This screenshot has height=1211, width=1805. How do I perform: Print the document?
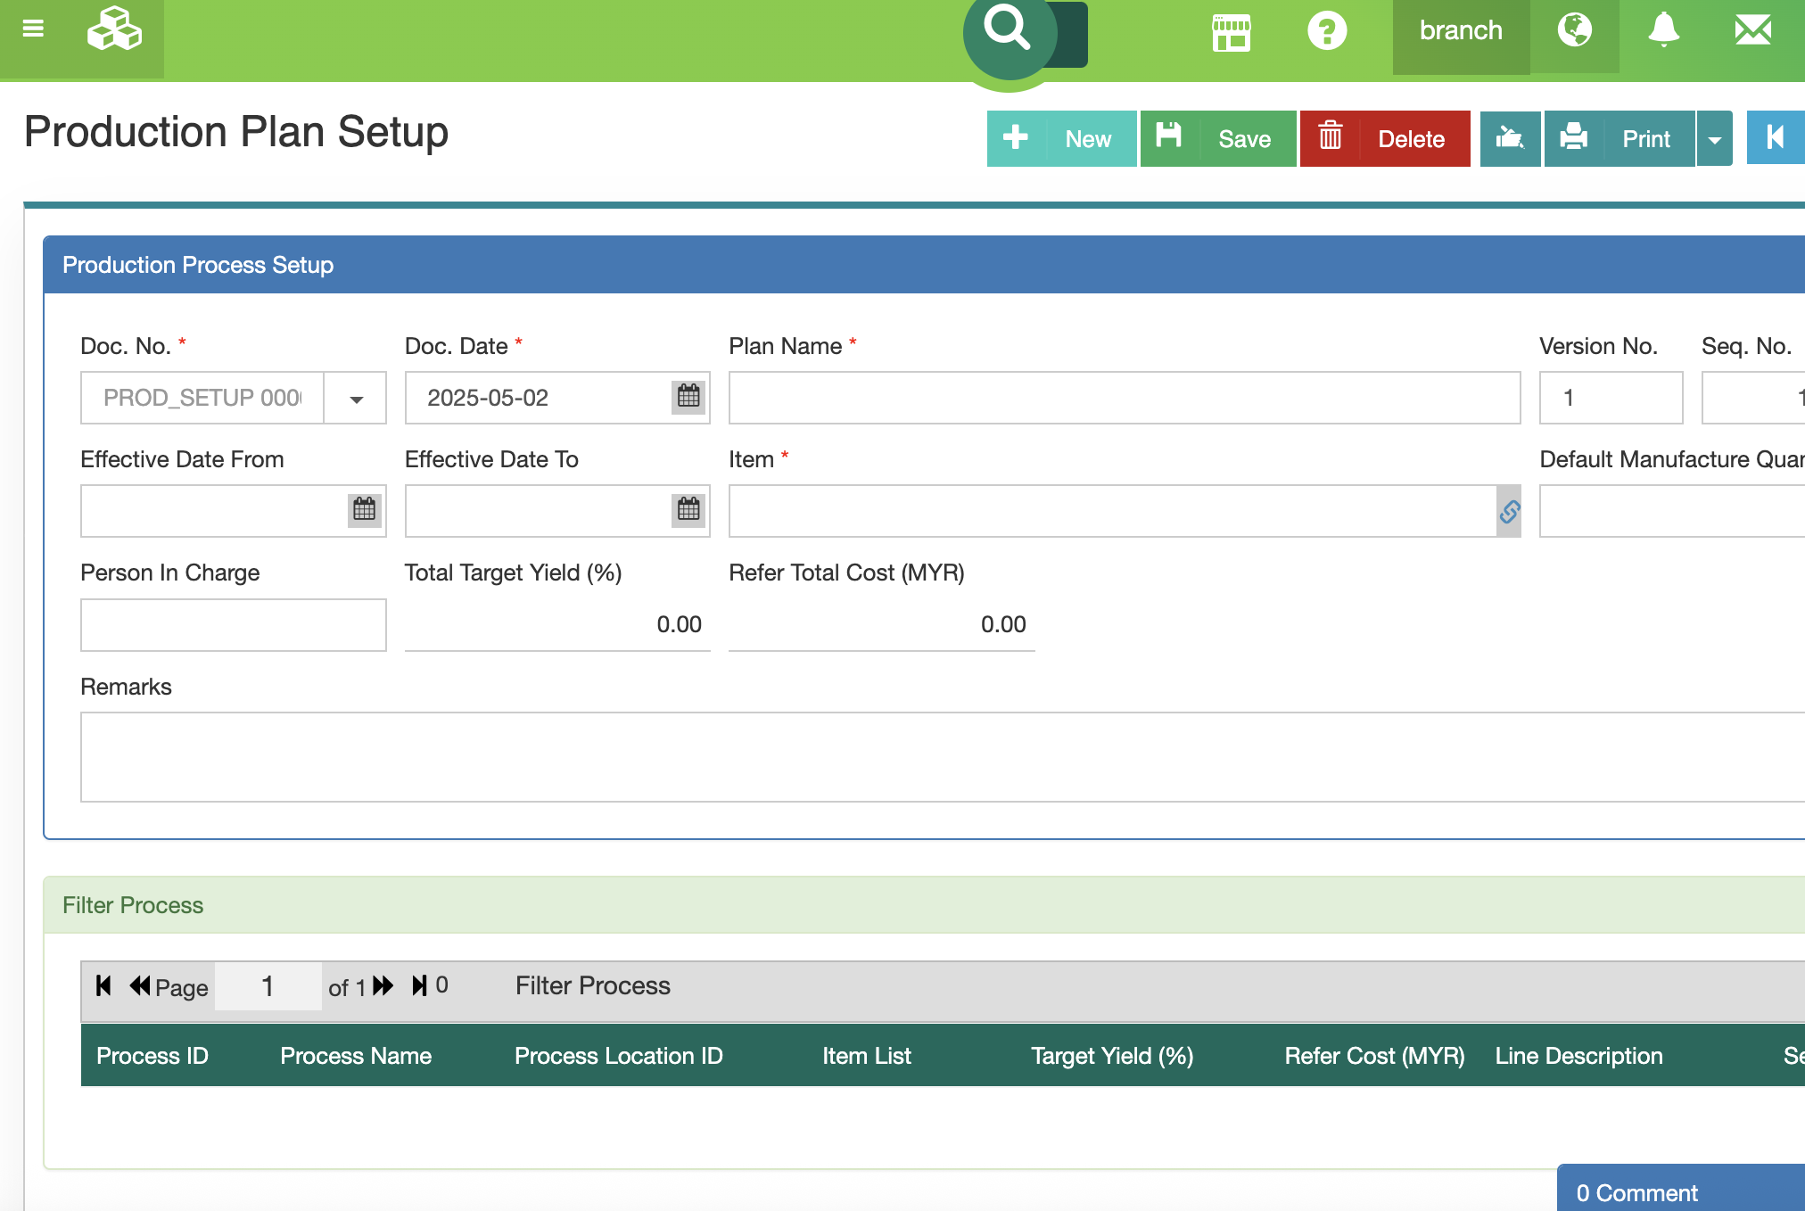coord(1620,138)
